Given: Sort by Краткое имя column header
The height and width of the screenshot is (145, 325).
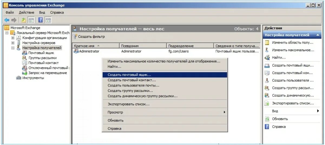Looking at the screenshot, I should point(96,46).
